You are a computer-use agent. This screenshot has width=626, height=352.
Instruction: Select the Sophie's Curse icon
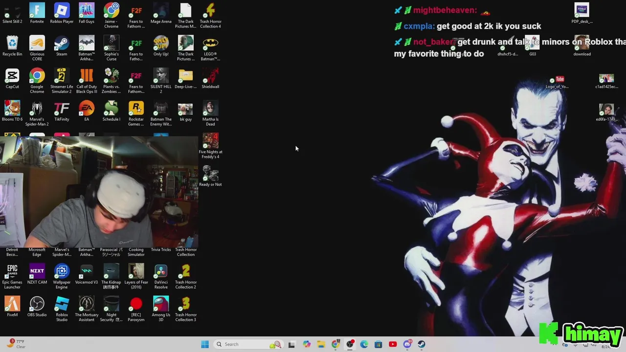pos(112,48)
